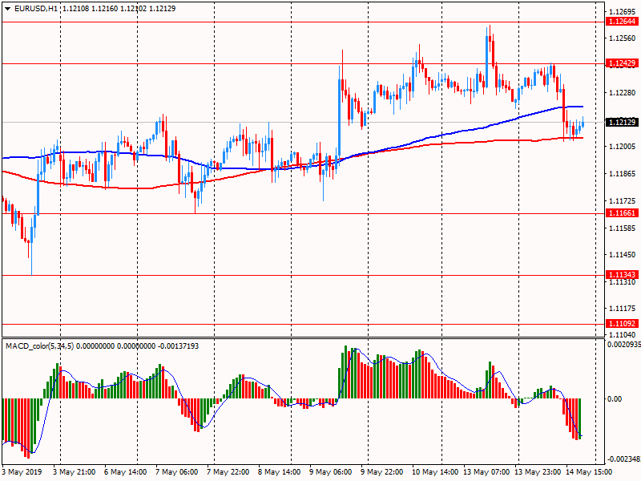641x481 pixels.
Task: Select the 1.11661 support level label
Action: 621,213
